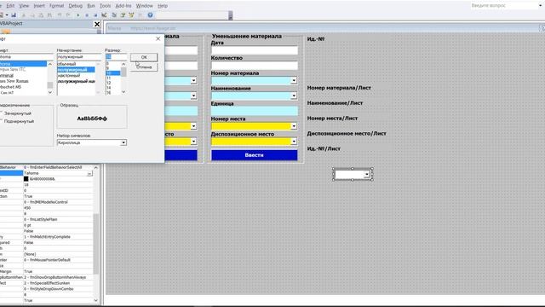Click the Redo icon in the toolbar

tap(68, 15)
